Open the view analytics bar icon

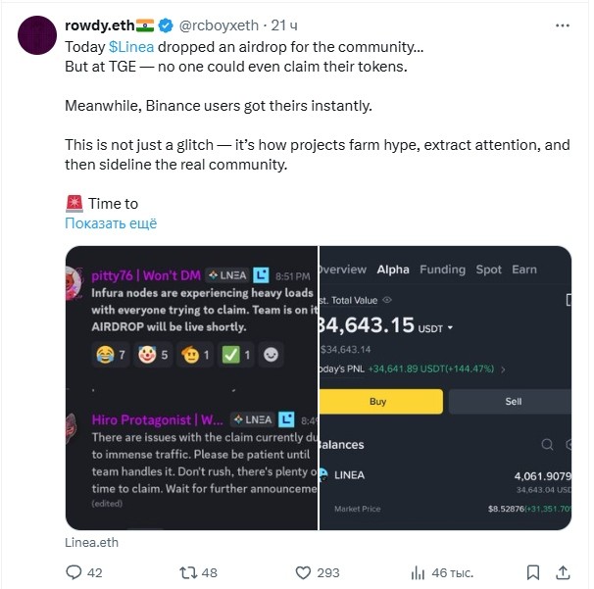coord(418,572)
